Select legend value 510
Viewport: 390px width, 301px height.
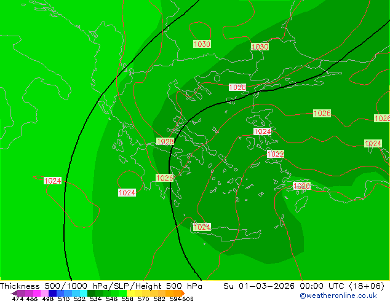point(63,299)
